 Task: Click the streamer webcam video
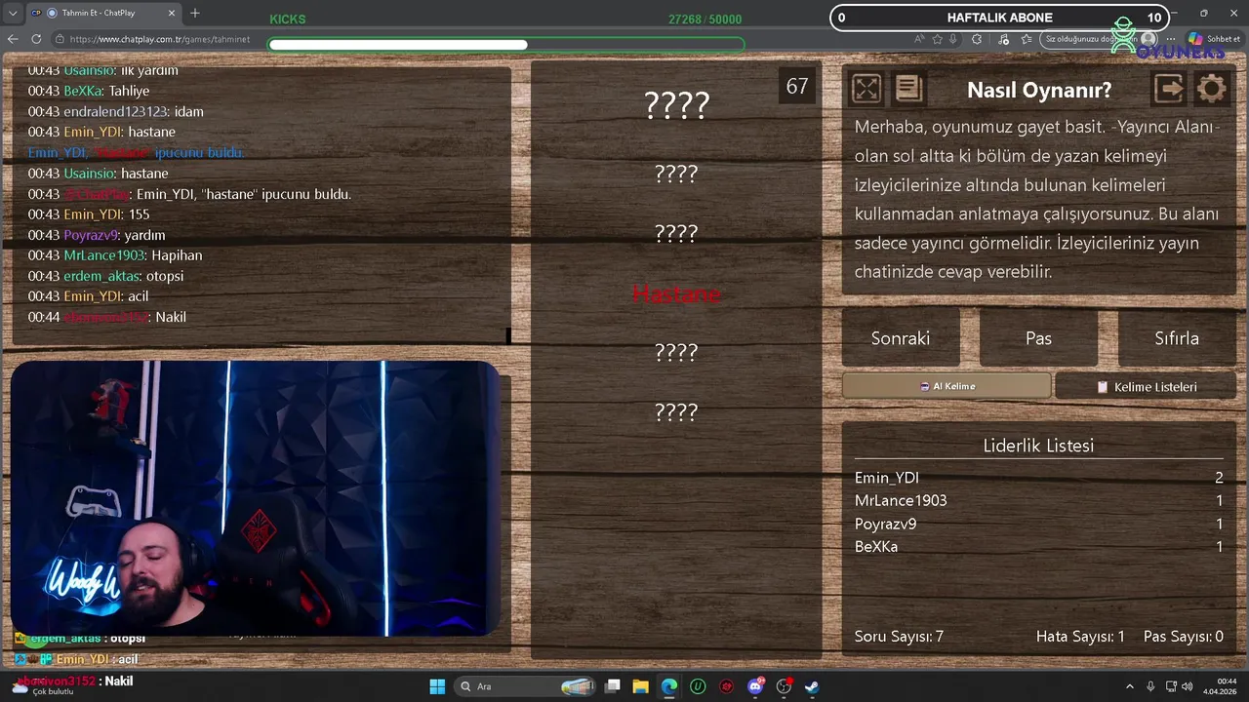pos(256,498)
